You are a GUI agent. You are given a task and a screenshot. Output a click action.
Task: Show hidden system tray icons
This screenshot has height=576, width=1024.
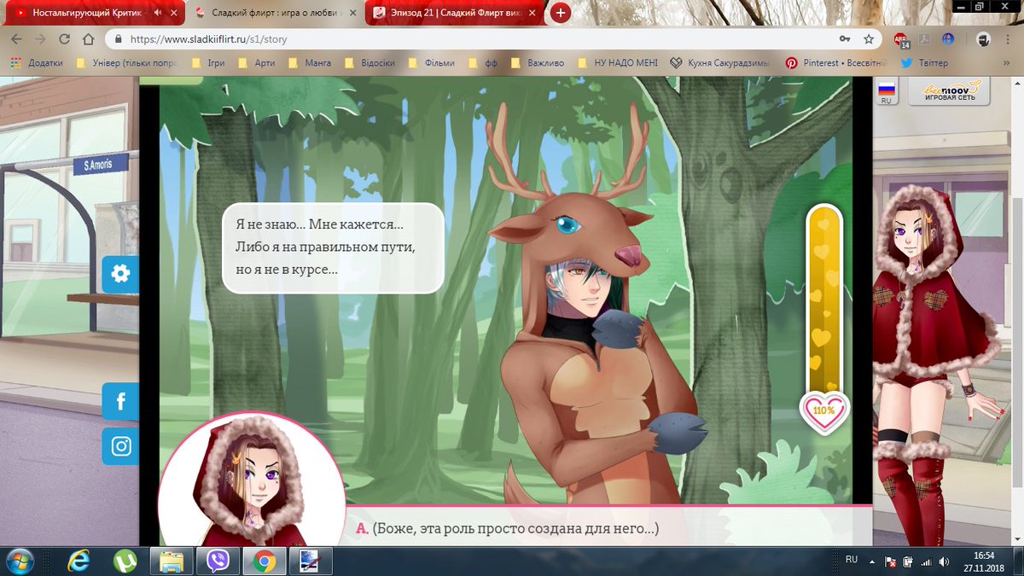point(873,561)
